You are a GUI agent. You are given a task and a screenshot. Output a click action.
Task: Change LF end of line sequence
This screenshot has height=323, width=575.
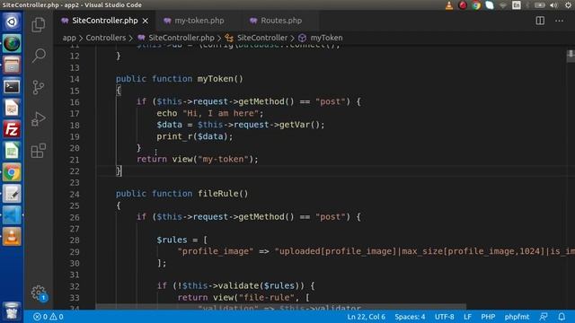pos(467,317)
